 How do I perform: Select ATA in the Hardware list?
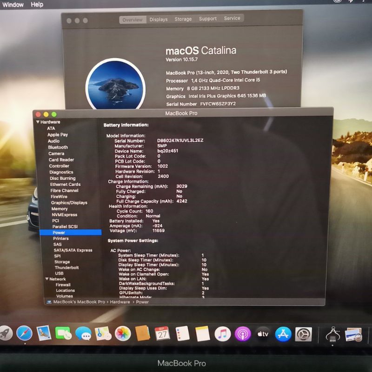(51, 128)
